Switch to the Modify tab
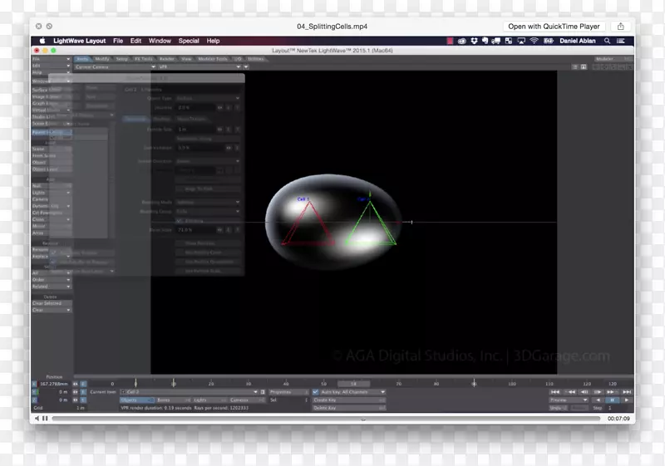 101,59
